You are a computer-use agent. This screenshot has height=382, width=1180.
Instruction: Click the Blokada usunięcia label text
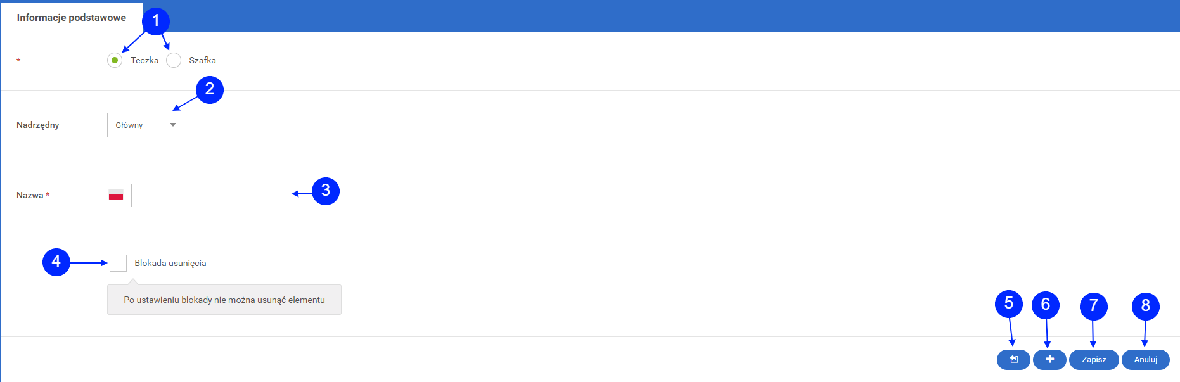(170, 263)
